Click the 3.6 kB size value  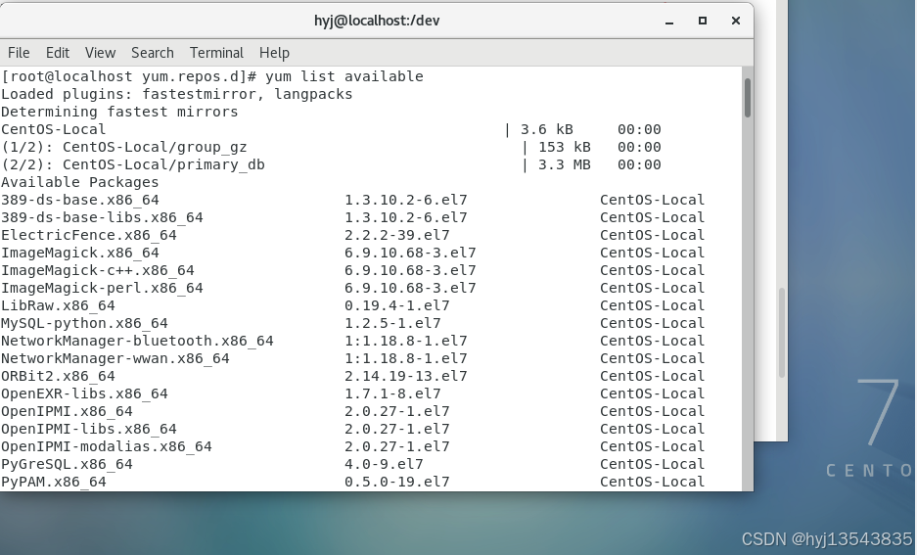(x=547, y=129)
